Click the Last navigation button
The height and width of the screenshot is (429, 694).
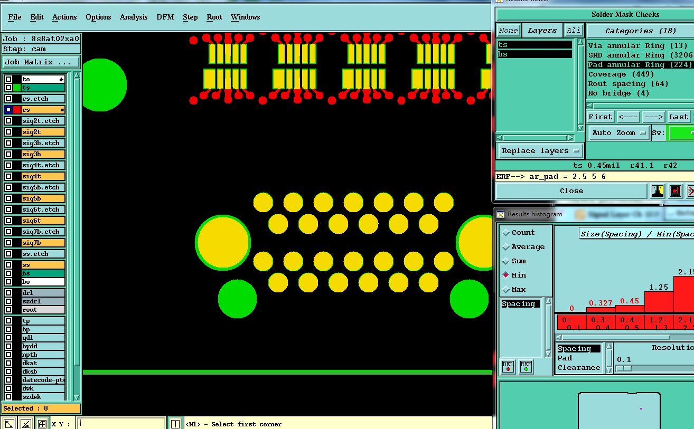(x=679, y=117)
